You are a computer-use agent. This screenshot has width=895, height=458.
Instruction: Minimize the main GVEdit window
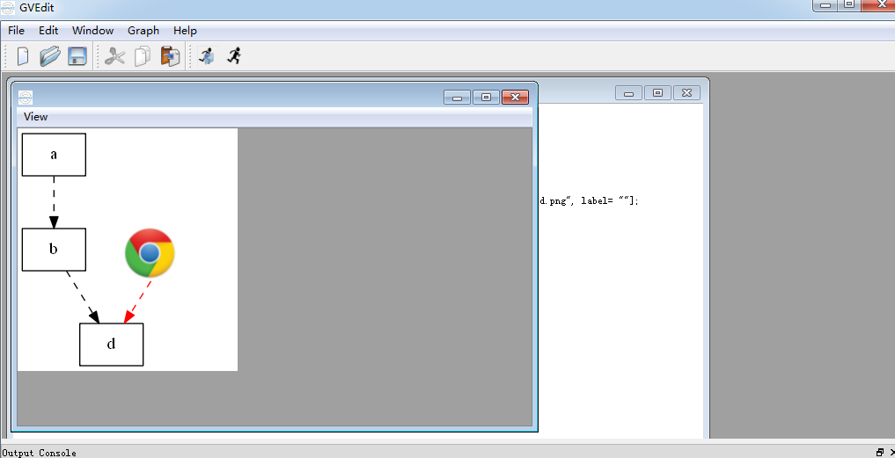pos(825,5)
